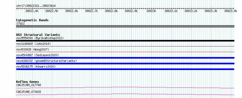Click the CWC25|NR_073428 transcript label
This screenshot has width=242, height=98.
tap(29, 92)
